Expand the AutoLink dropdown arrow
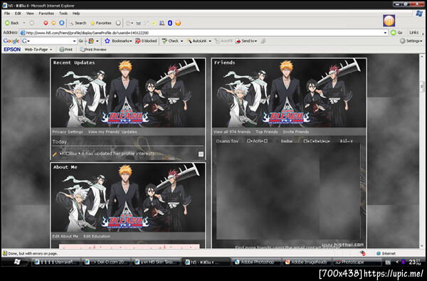 (x=210, y=41)
